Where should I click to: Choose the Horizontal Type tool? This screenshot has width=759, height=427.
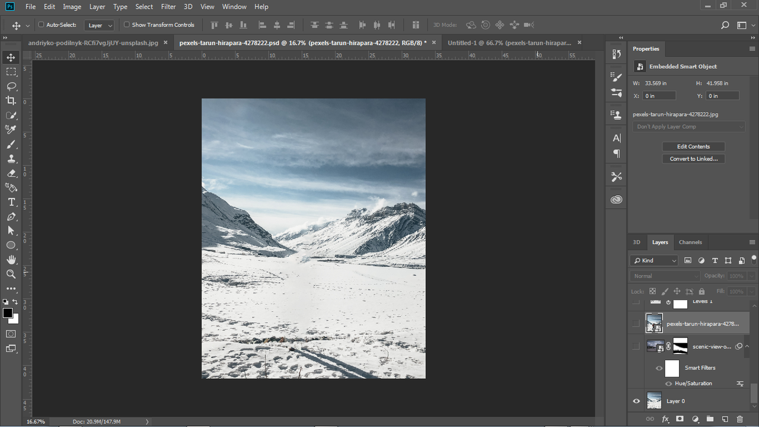pyautogui.click(x=11, y=202)
